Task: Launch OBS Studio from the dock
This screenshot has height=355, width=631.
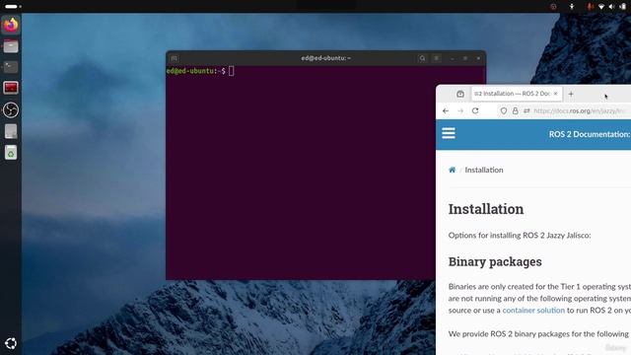Action: pyautogui.click(x=11, y=109)
